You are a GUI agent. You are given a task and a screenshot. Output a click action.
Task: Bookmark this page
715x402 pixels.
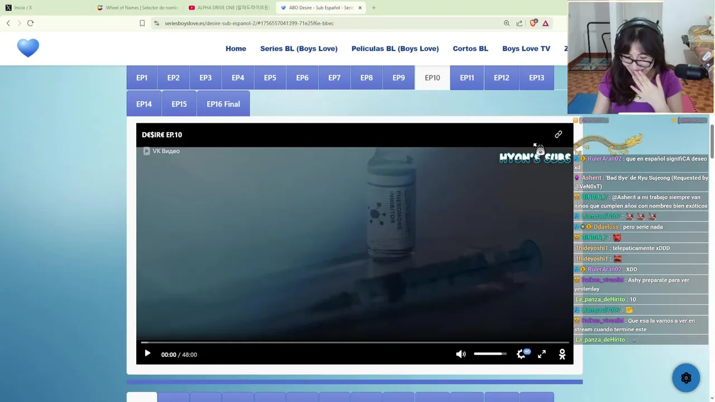click(x=142, y=23)
